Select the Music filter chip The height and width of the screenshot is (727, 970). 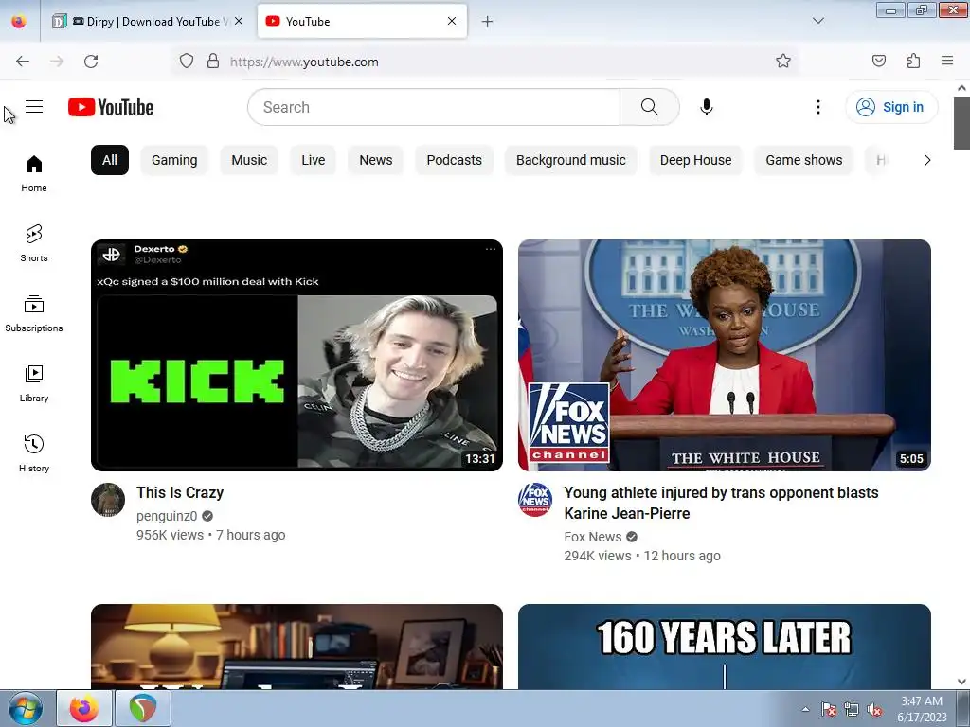[249, 160]
